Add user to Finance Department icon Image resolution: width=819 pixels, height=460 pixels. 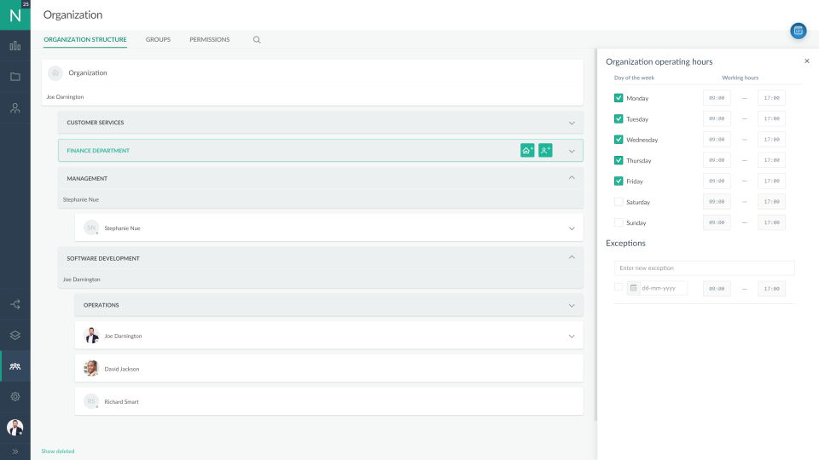[x=545, y=151]
